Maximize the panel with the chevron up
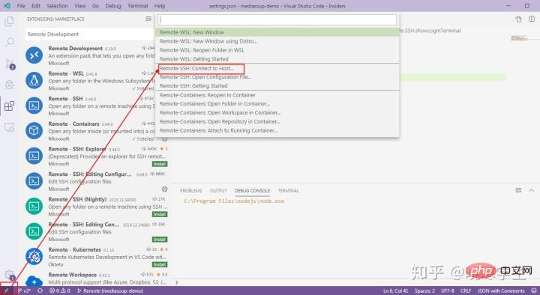 [x=532, y=190]
